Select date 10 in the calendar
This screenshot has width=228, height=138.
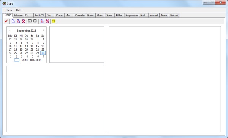pyautogui.click(x=10, y=46)
